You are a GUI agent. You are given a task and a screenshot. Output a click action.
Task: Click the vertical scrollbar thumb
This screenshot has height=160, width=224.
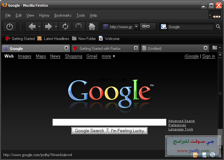click(x=220, y=93)
